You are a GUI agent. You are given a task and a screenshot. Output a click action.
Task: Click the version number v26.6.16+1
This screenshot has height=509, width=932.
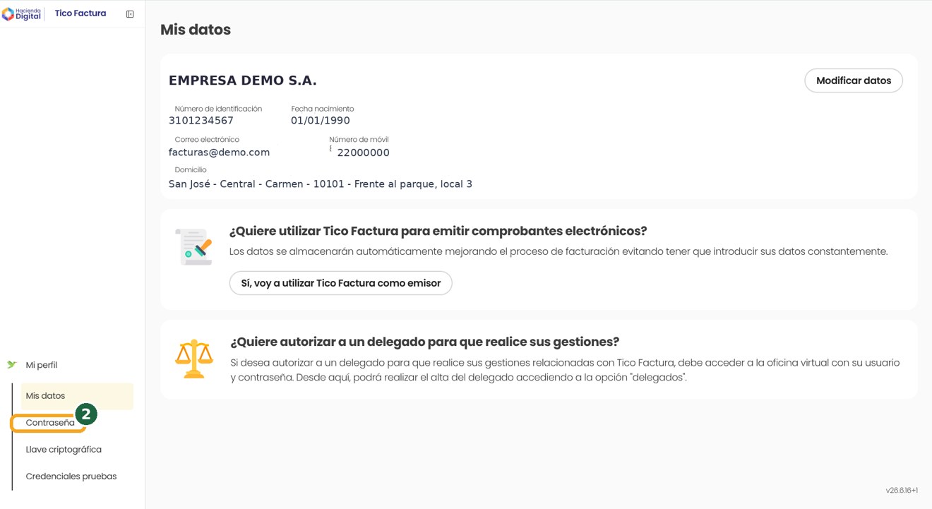pos(902,491)
